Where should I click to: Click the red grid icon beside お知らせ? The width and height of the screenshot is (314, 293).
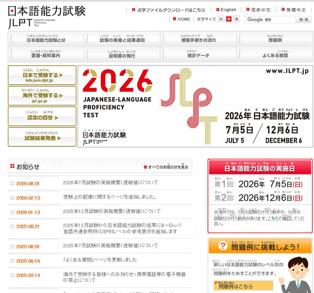click(x=12, y=166)
